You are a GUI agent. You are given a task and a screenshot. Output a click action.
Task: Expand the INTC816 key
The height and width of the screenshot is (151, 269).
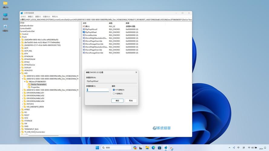coord(22,104)
